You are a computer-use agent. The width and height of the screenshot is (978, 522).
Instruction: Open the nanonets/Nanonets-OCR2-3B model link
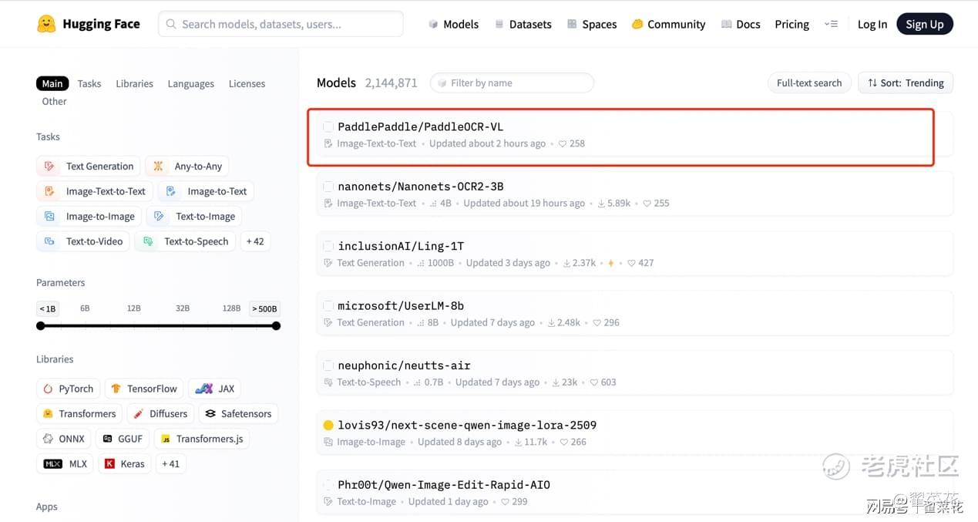pos(420,187)
